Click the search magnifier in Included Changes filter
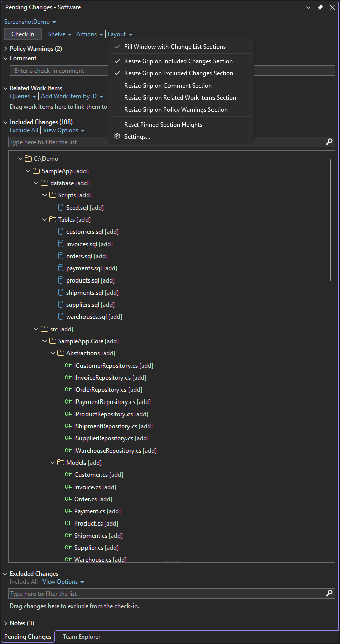 tap(329, 142)
